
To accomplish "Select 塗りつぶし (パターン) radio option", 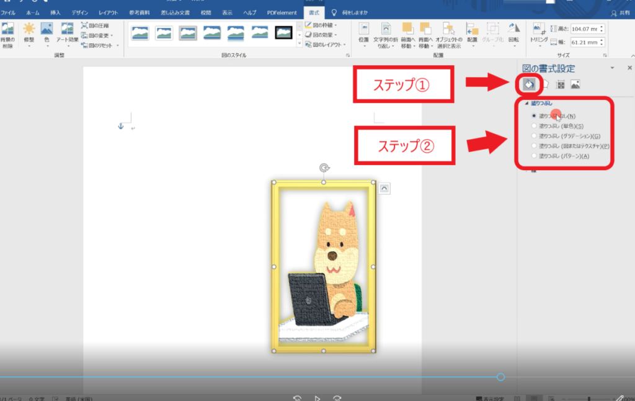I will click(534, 156).
